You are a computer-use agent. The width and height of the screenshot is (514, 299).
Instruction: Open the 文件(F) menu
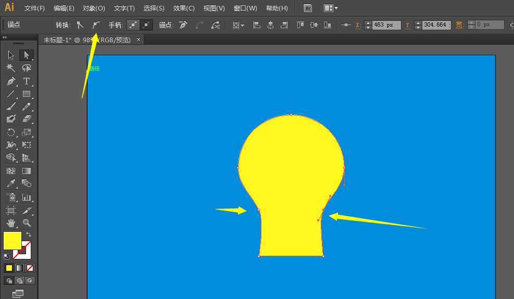(x=34, y=8)
